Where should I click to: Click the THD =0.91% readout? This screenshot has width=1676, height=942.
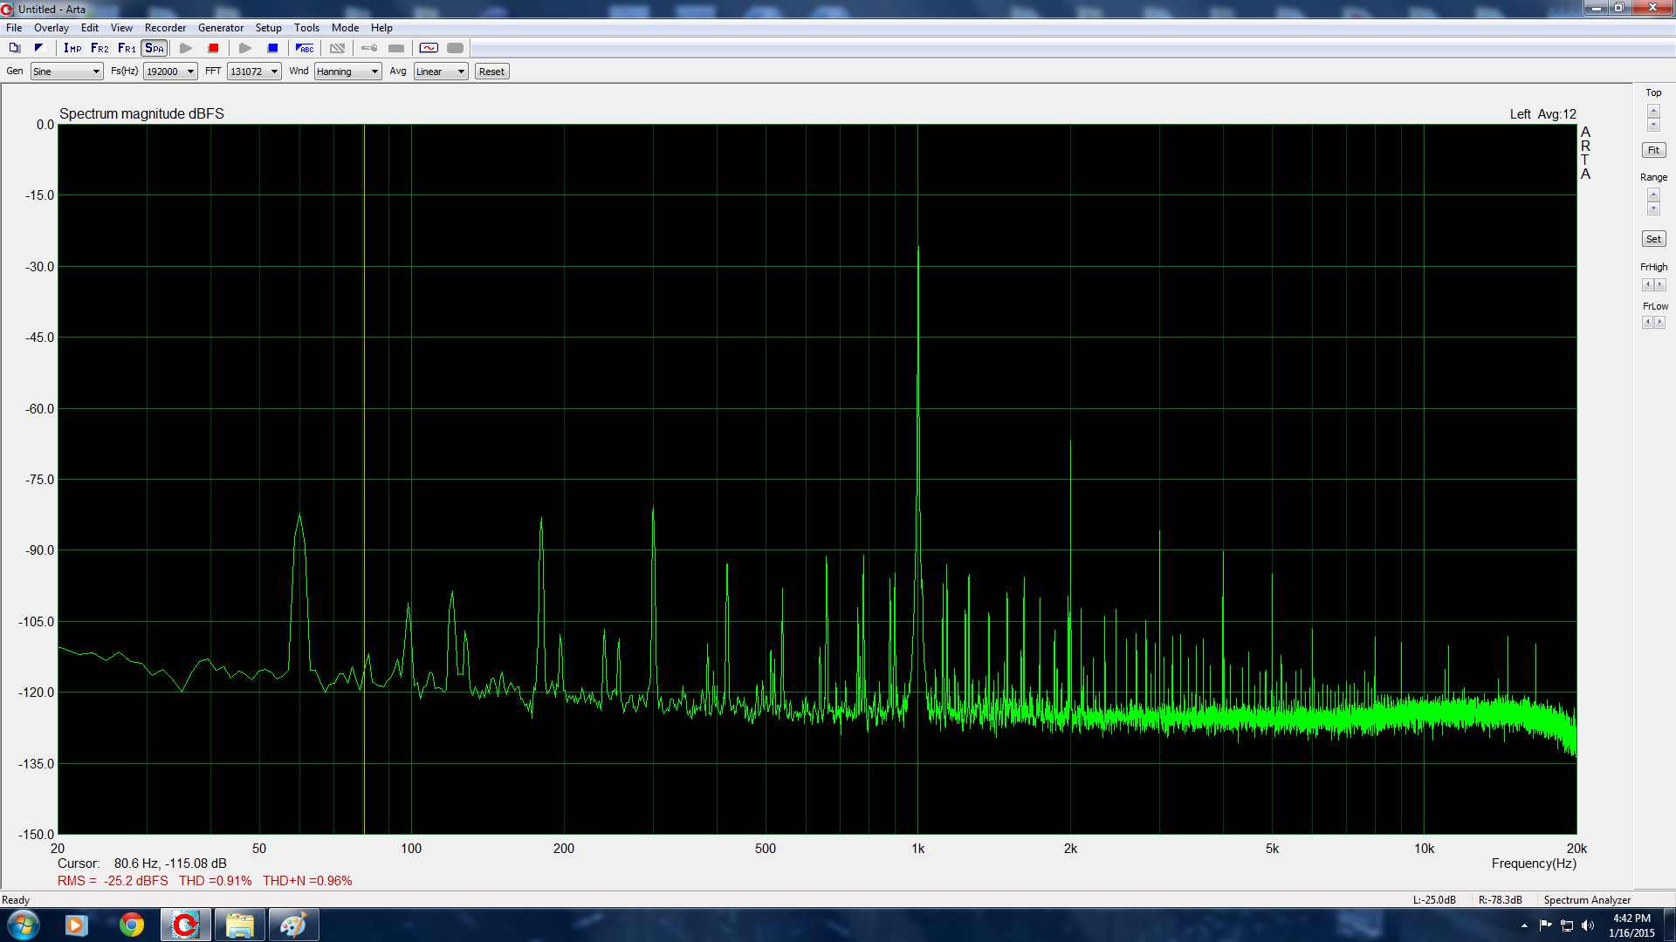(x=216, y=881)
